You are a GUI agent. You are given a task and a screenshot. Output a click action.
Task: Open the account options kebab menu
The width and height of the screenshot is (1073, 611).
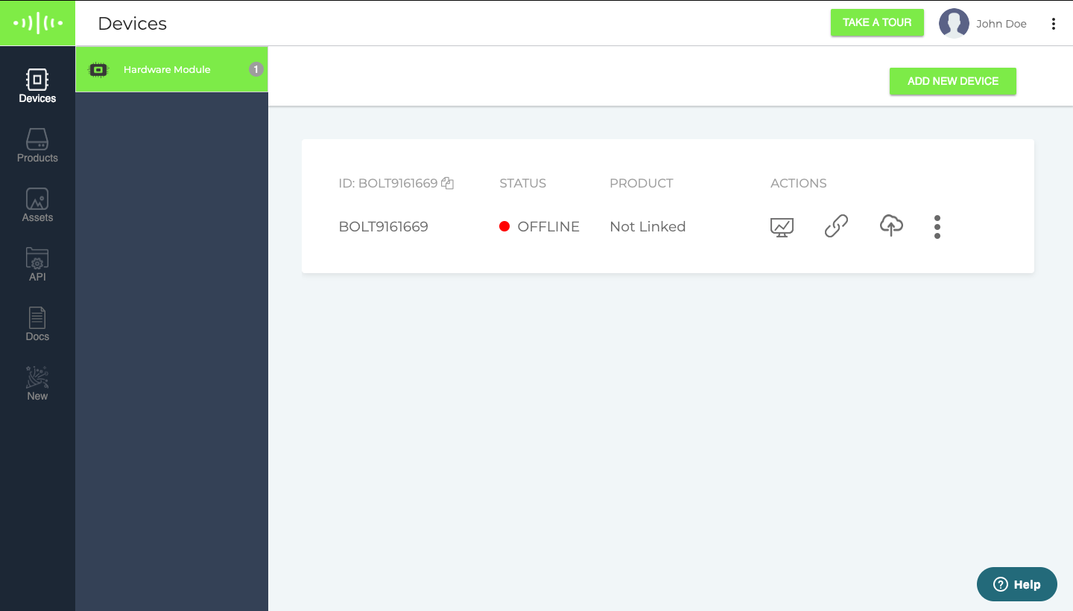pos(1054,24)
